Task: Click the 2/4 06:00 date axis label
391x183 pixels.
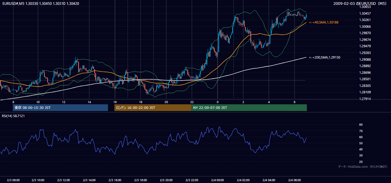Action: (294, 180)
